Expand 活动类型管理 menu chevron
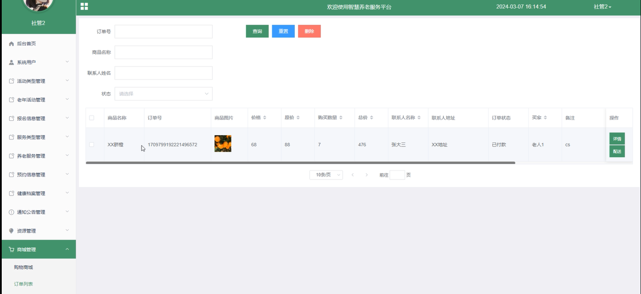 tap(67, 81)
